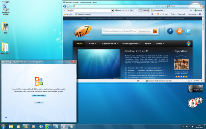Click the help icon in Office installer window

pos(6,117)
